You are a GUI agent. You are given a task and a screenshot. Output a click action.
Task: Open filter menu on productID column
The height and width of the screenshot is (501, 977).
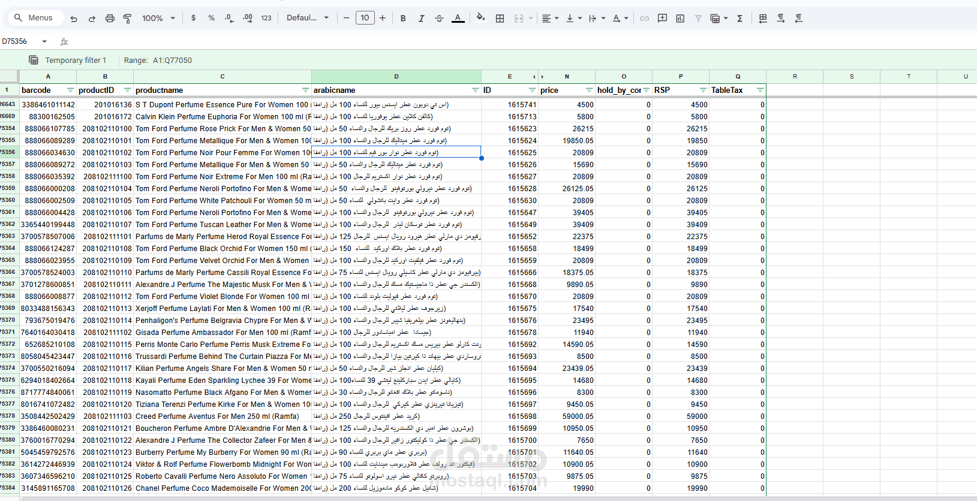[x=127, y=90]
